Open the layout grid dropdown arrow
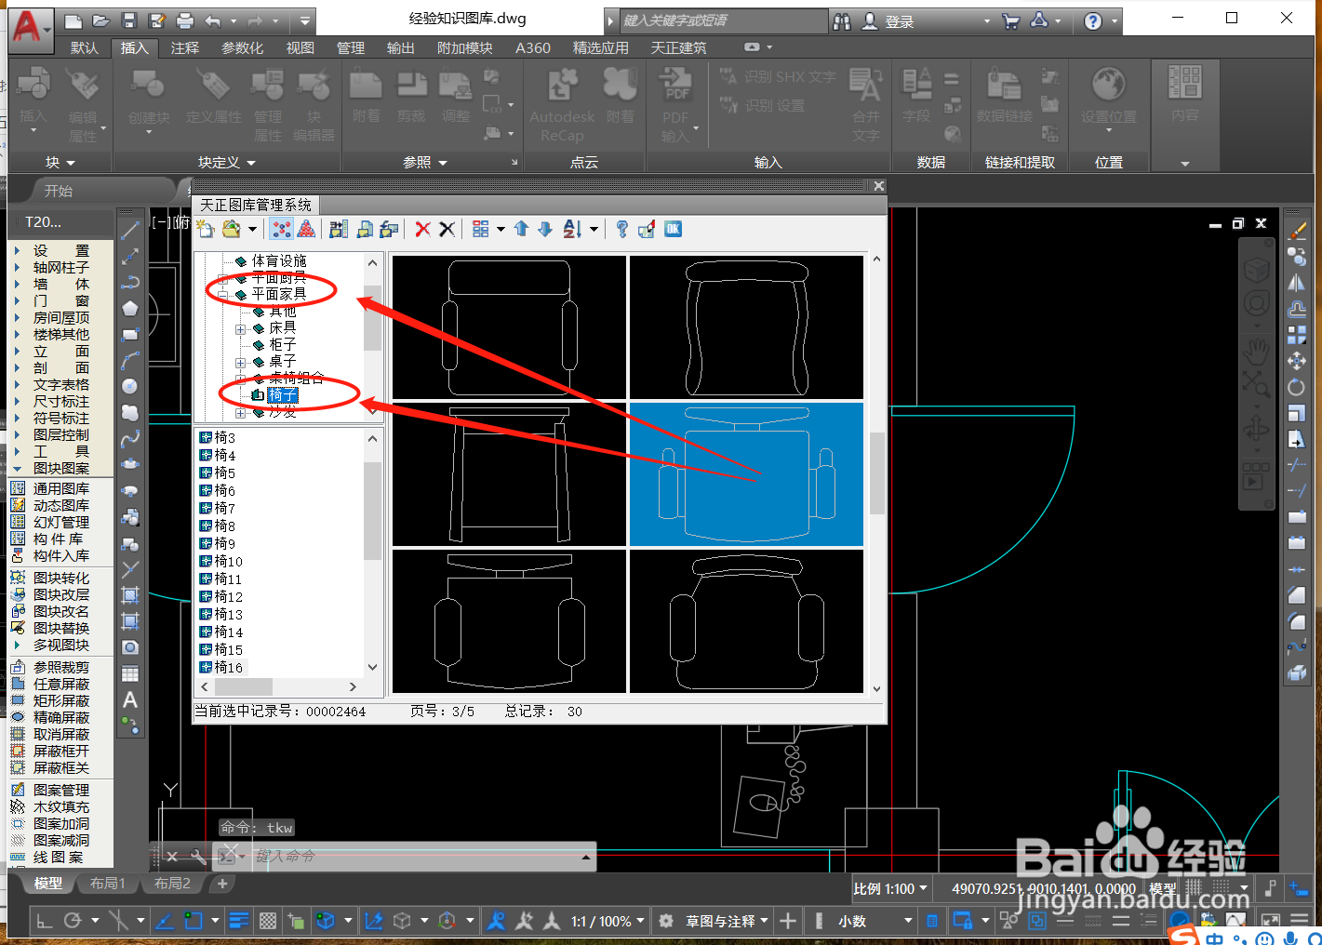Screen dimensions: 1322x945 click(x=501, y=229)
